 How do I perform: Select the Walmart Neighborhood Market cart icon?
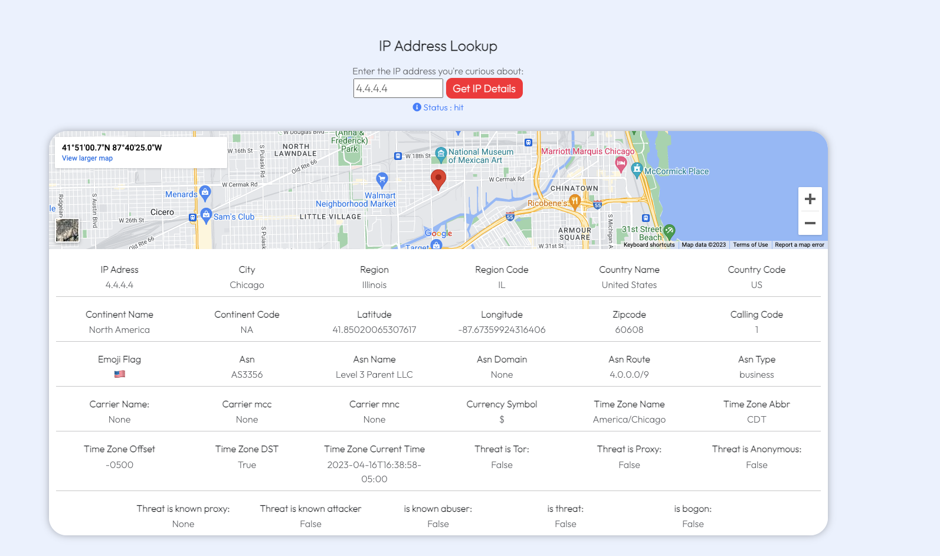[382, 179]
